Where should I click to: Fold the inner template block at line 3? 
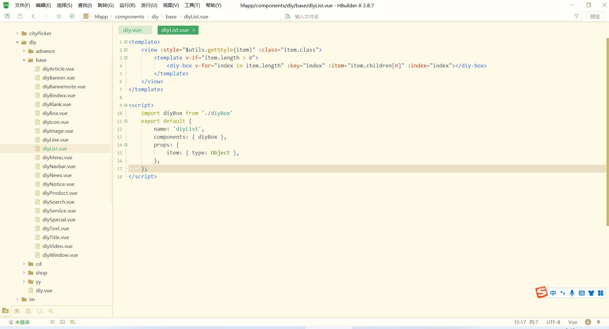[x=126, y=58]
